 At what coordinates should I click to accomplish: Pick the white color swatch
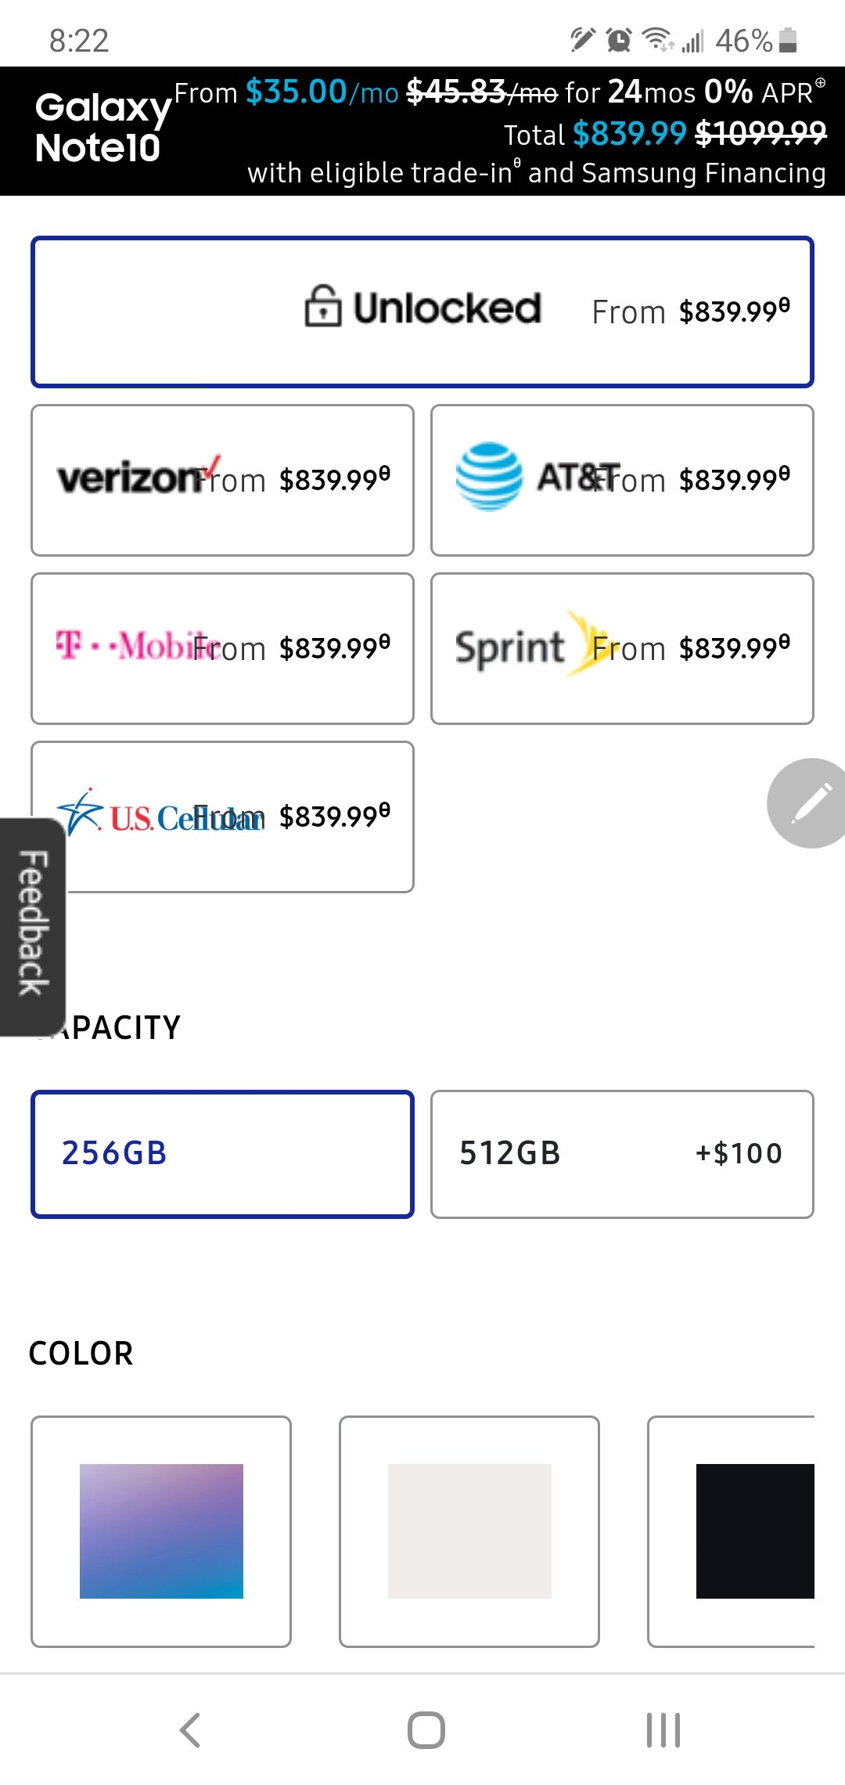pyautogui.click(x=469, y=1531)
